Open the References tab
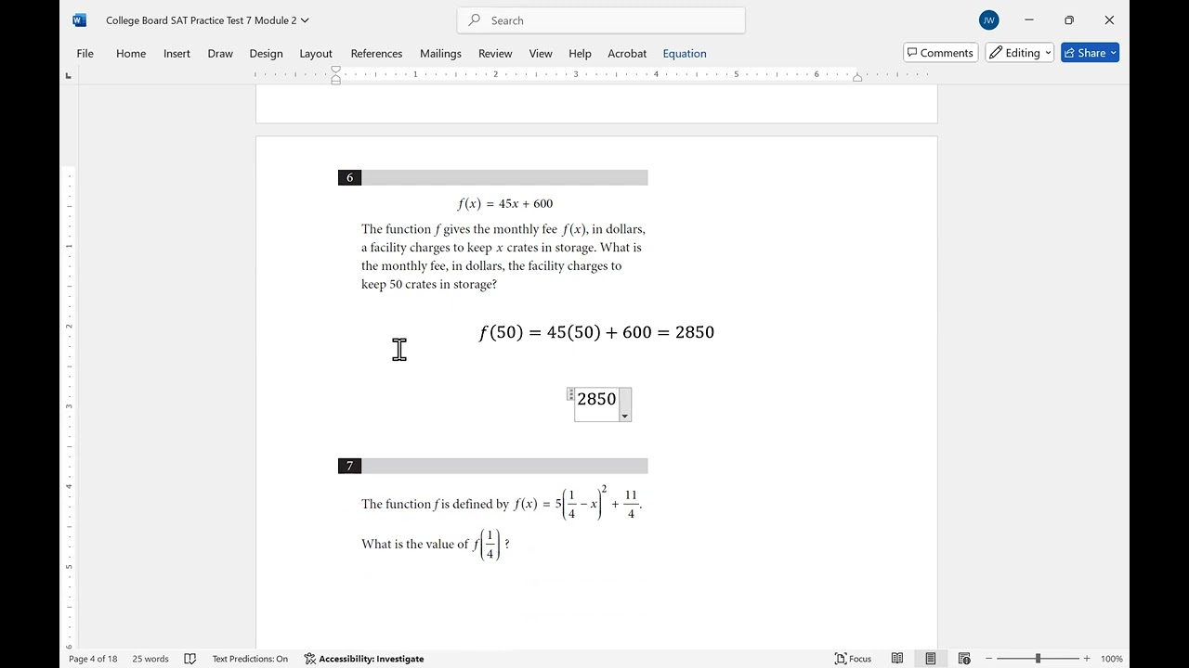Viewport: 1189px width, 668px height. [376, 53]
